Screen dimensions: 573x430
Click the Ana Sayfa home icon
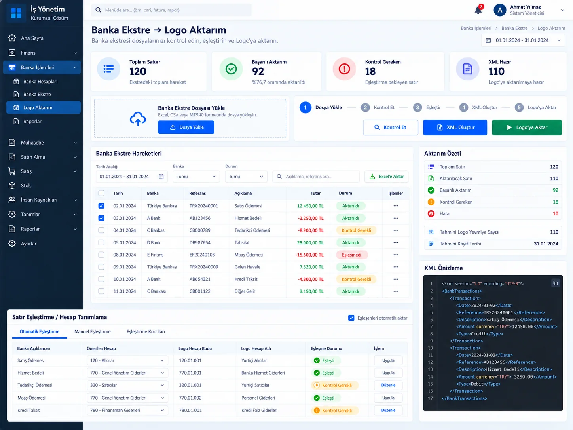(x=12, y=38)
